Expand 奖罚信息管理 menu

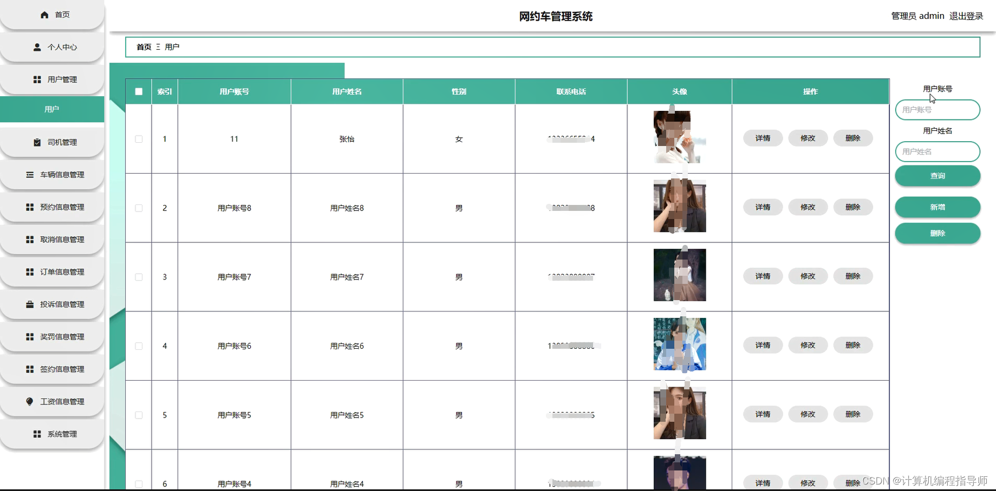pos(52,337)
